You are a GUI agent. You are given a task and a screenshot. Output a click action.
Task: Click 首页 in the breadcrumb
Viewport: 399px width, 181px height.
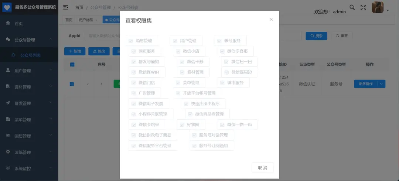[79, 7]
